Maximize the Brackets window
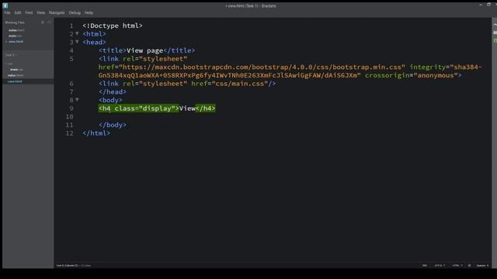Screen dimensions: 497x279 (488, 5)
